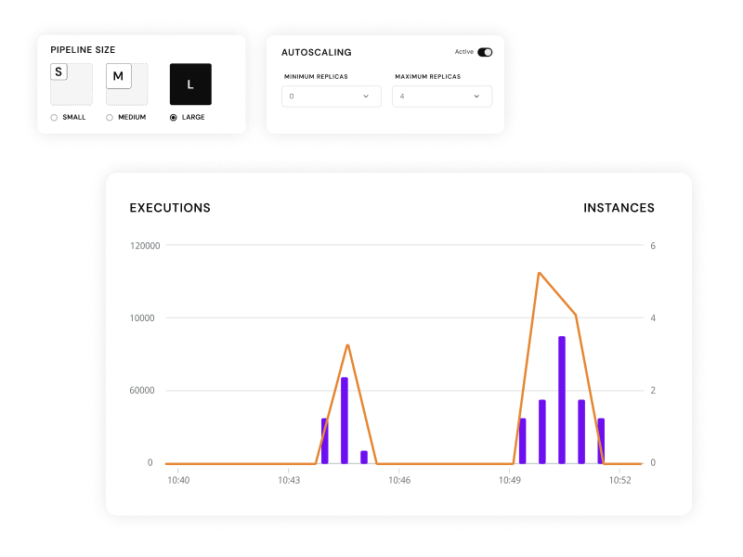Image resolution: width=743 pixels, height=557 pixels.
Task: Click the S size box icon
Action: 59,72
